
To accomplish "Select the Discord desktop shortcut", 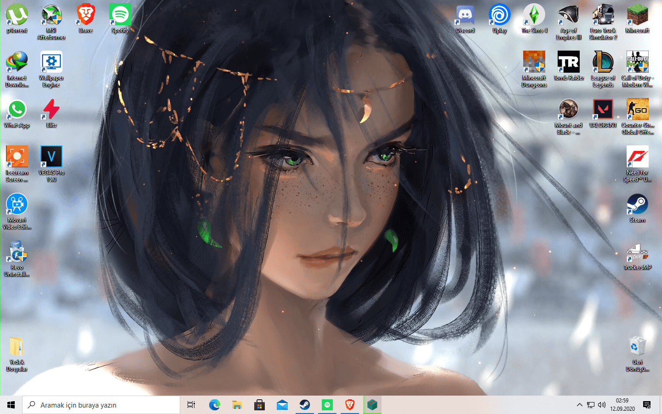I will pyautogui.click(x=465, y=18).
